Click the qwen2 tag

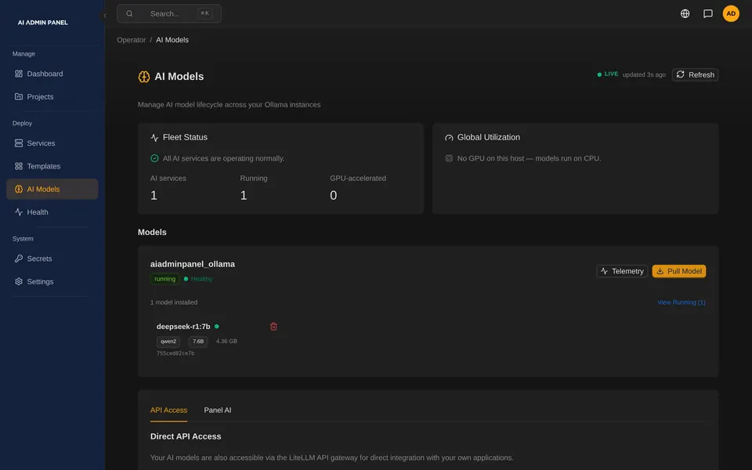(x=168, y=342)
